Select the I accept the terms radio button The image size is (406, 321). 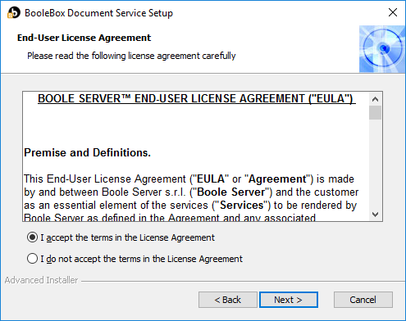32,237
